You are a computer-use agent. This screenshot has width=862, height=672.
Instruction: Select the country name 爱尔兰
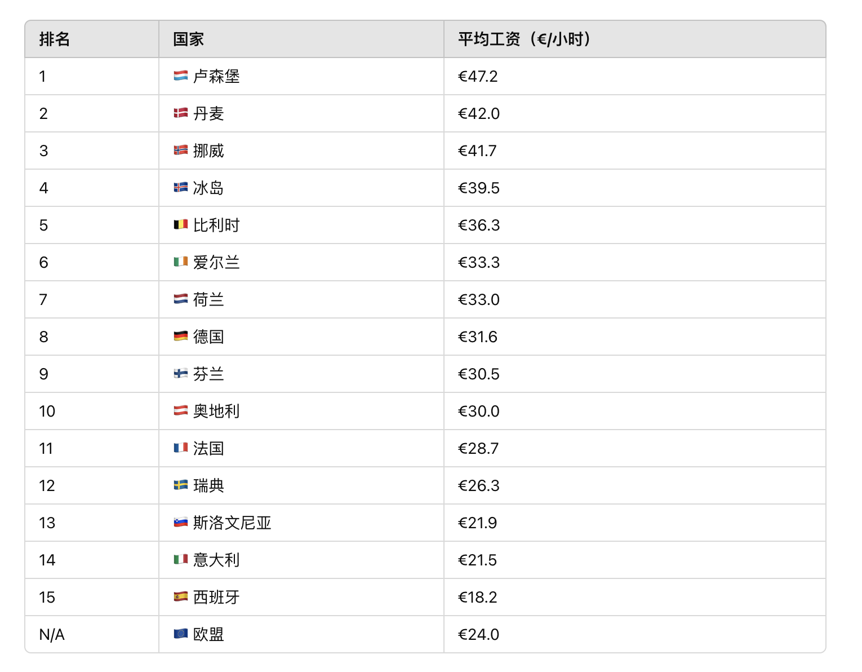click(216, 262)
